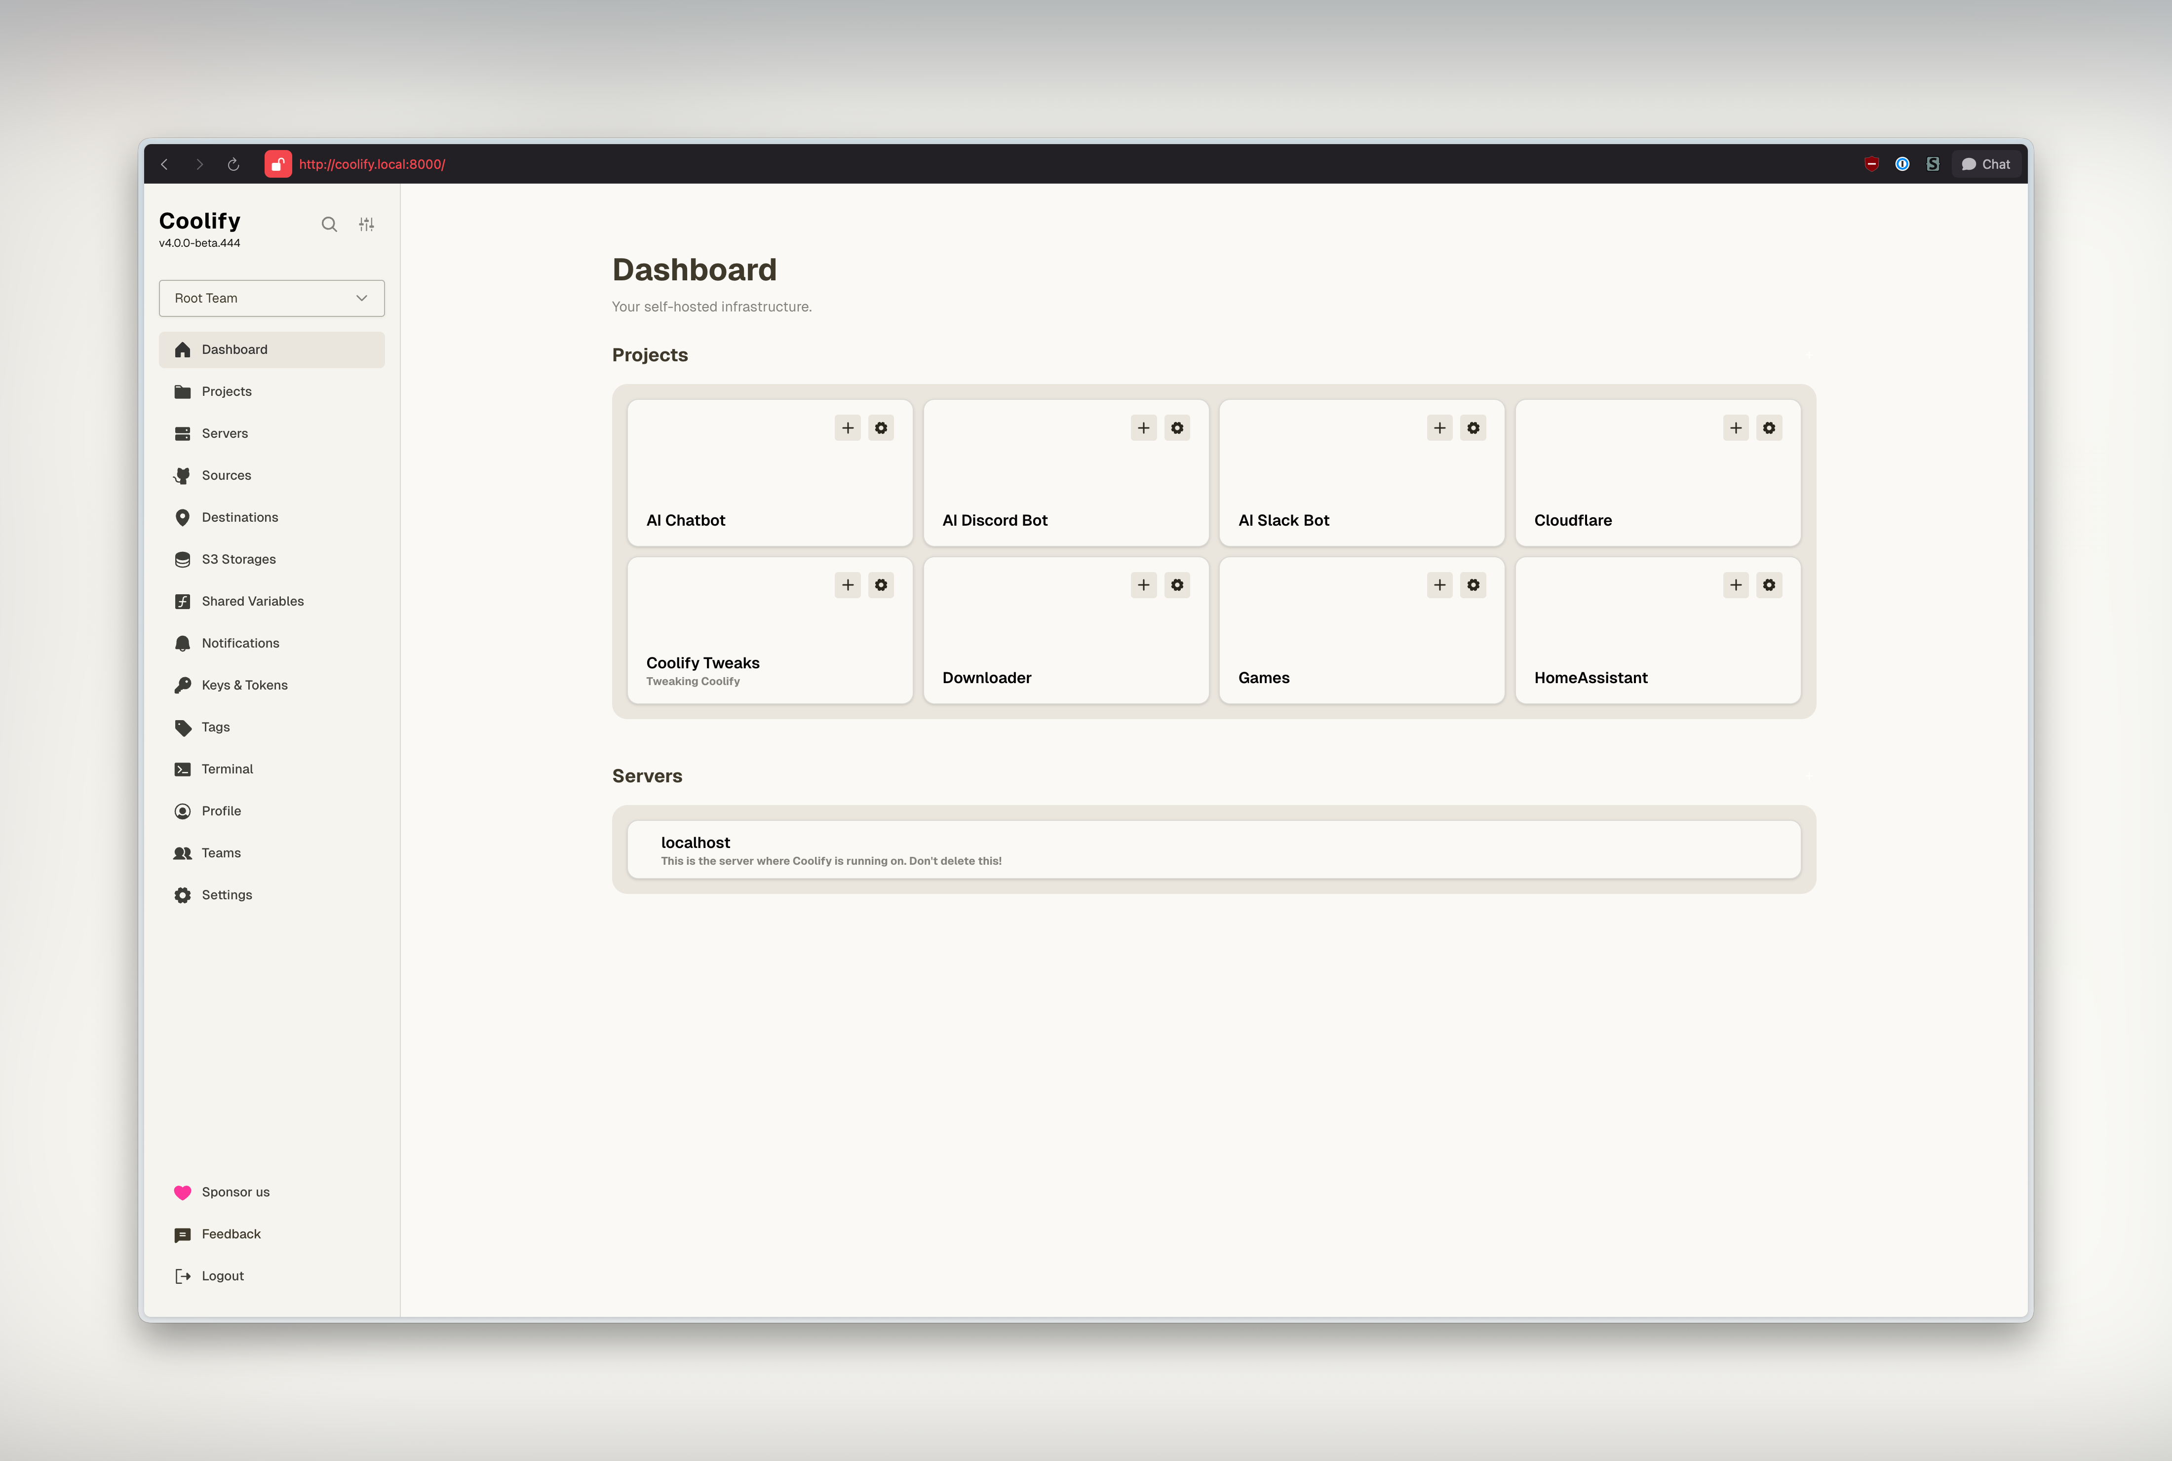Open Keys & Tokens using the key icon
Viewport: 2172px width, 1461px height.
coord(183,685)
